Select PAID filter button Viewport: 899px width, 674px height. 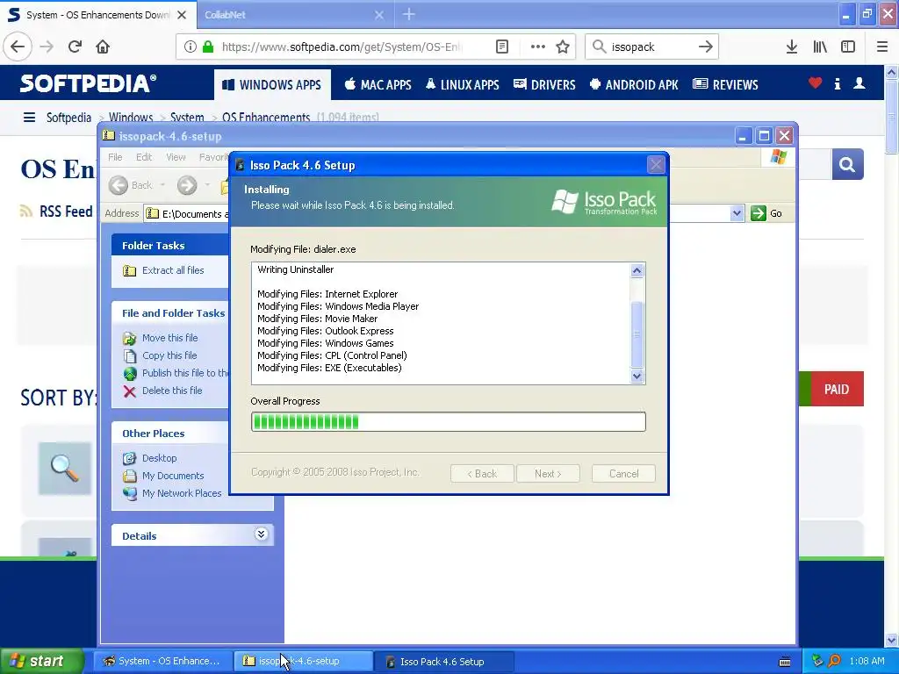(837, 389)
